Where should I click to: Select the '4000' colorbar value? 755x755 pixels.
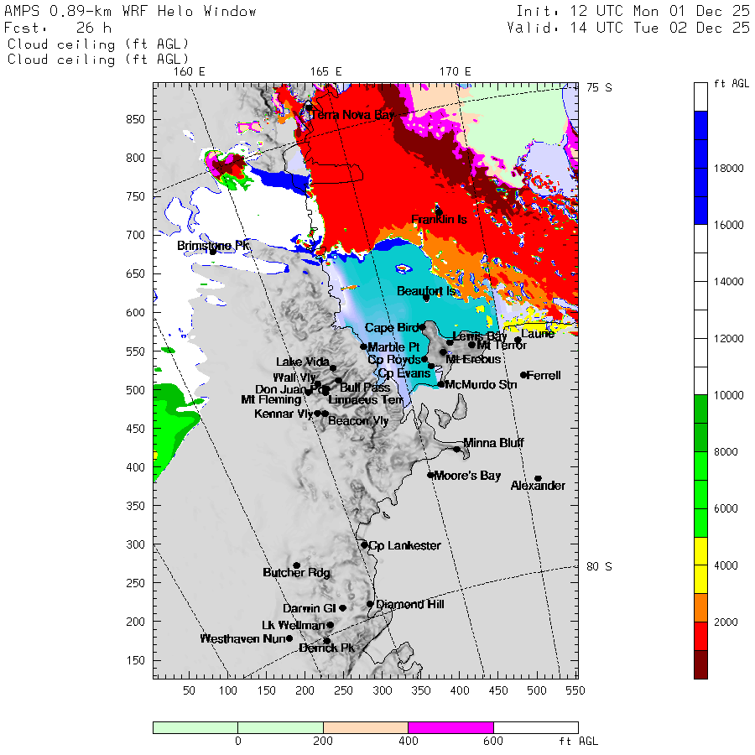726,565
